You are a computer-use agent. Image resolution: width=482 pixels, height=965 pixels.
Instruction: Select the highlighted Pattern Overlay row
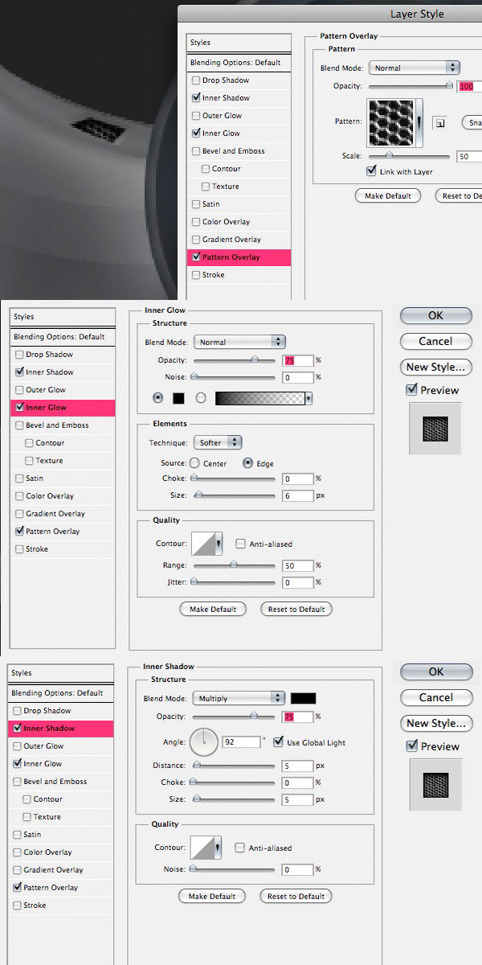[x=239, y=257]
